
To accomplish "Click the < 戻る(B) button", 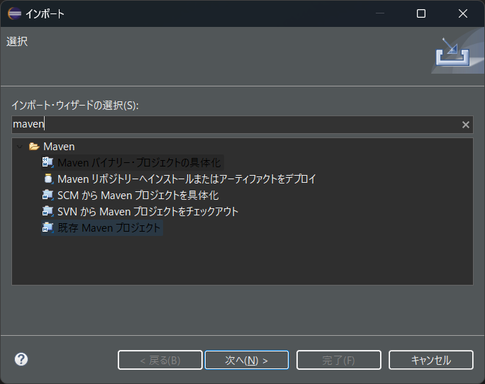I will [x=160, y=360].
